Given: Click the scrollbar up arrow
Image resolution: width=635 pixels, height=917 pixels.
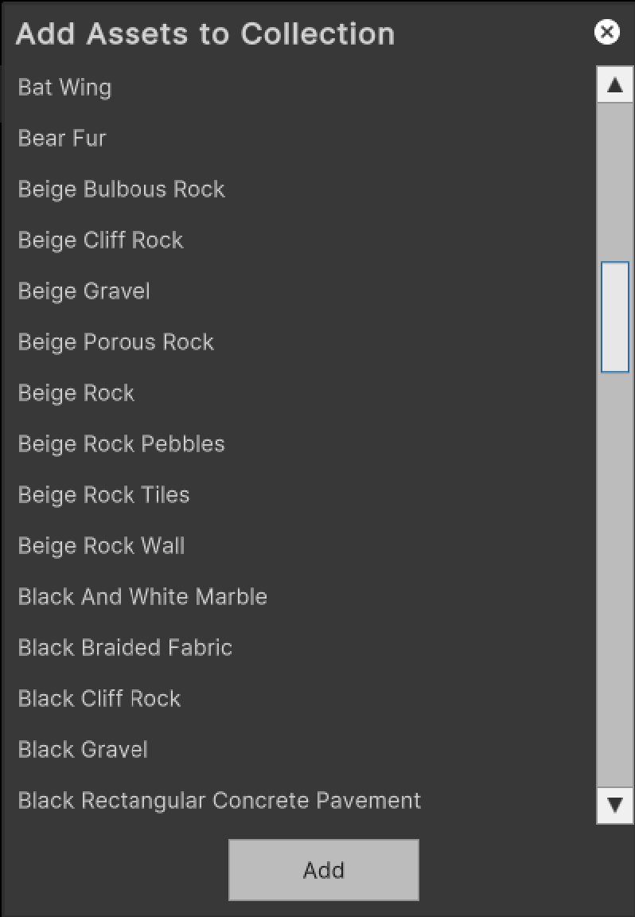Looking at the screenshot, I should 614,84.
